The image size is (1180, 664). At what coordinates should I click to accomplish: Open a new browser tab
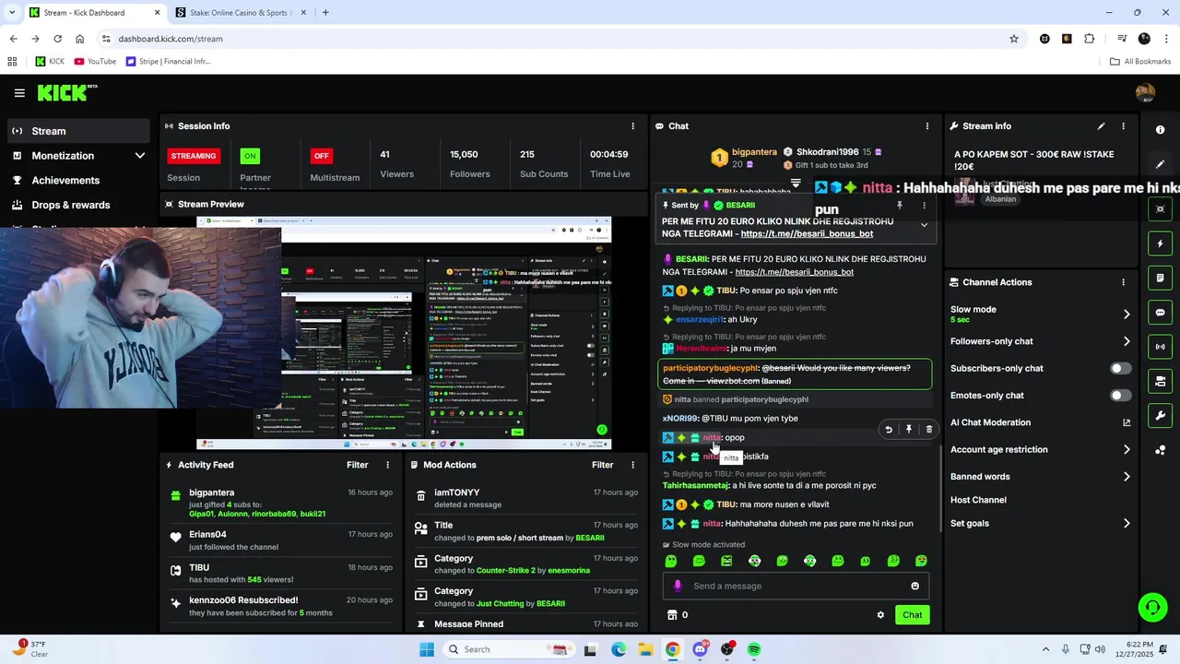pos(325,13)
